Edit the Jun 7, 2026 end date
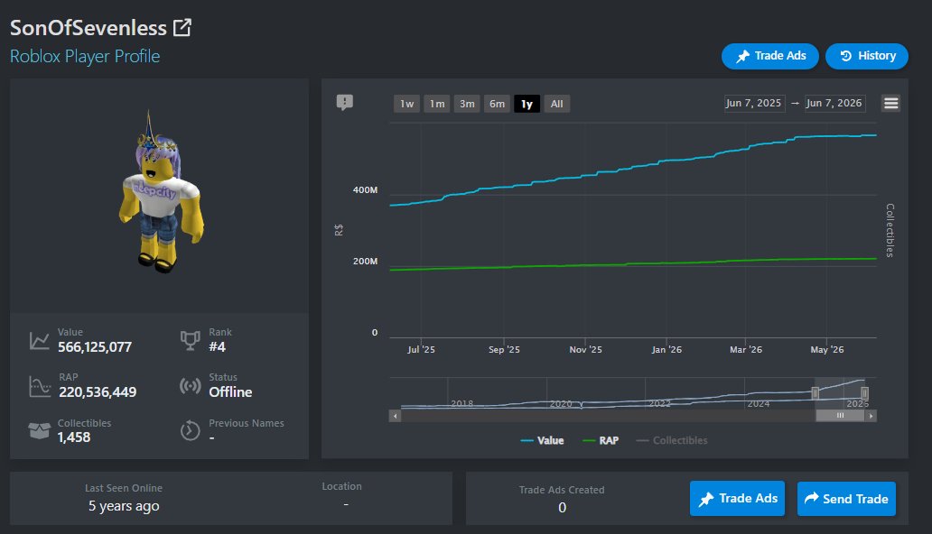 coord(834,103)
